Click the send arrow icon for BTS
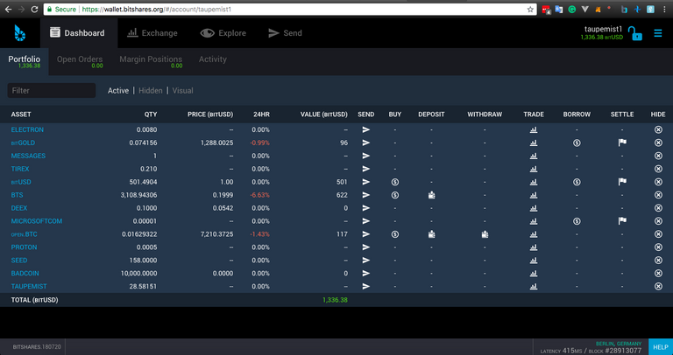This screenshot has height=355, width=673. 366,195
